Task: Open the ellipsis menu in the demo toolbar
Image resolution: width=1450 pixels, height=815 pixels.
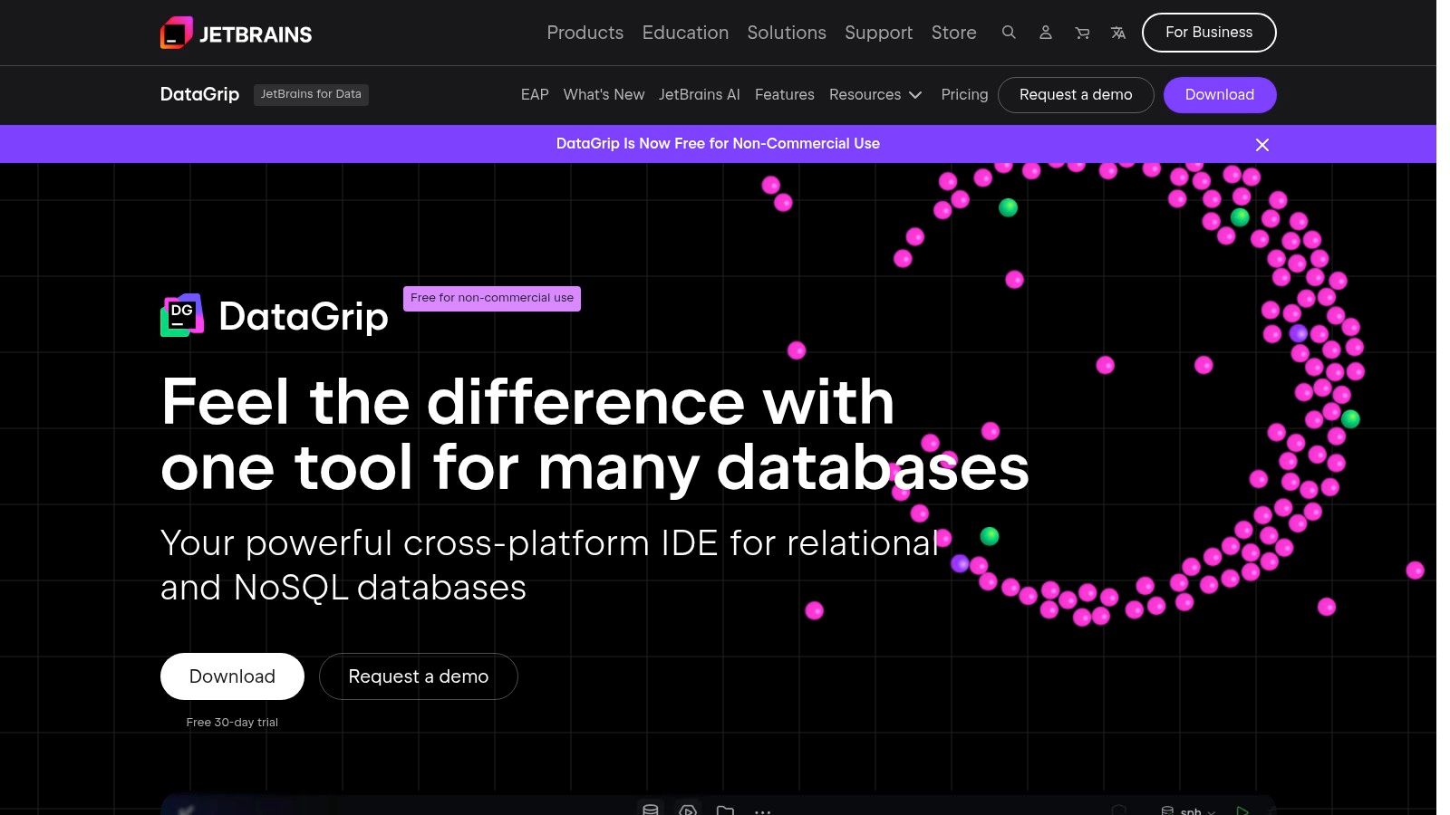Action: click(763, 810)
